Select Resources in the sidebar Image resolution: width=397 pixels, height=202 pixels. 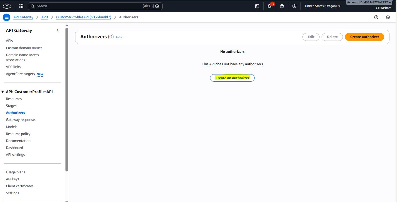click(x=14, y=99)
